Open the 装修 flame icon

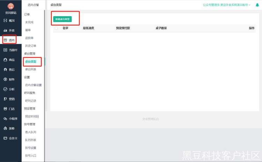[x=5, y=128]
